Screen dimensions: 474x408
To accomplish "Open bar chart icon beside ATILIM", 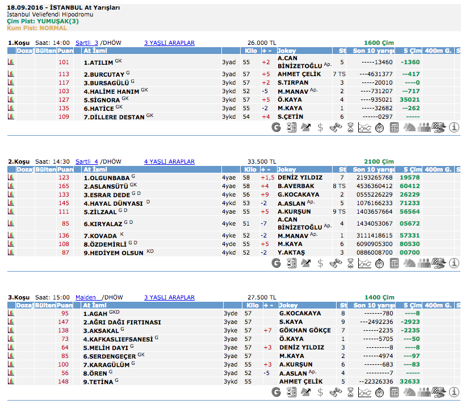I will click(x=11, y=63).
